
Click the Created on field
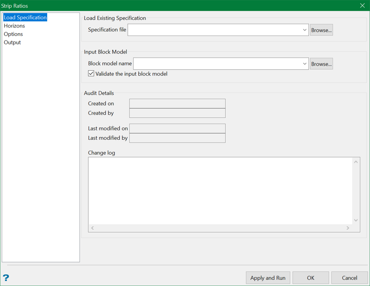(177, 103)
